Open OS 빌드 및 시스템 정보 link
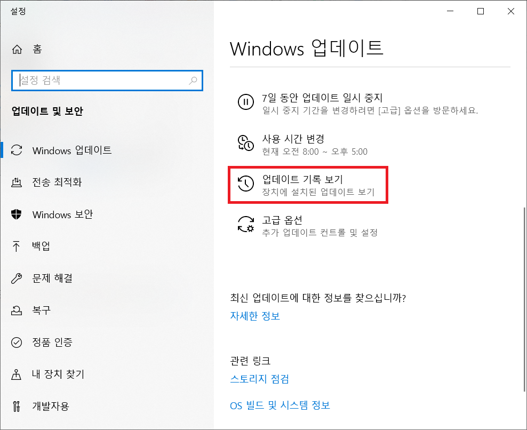 tap(280, 405)
